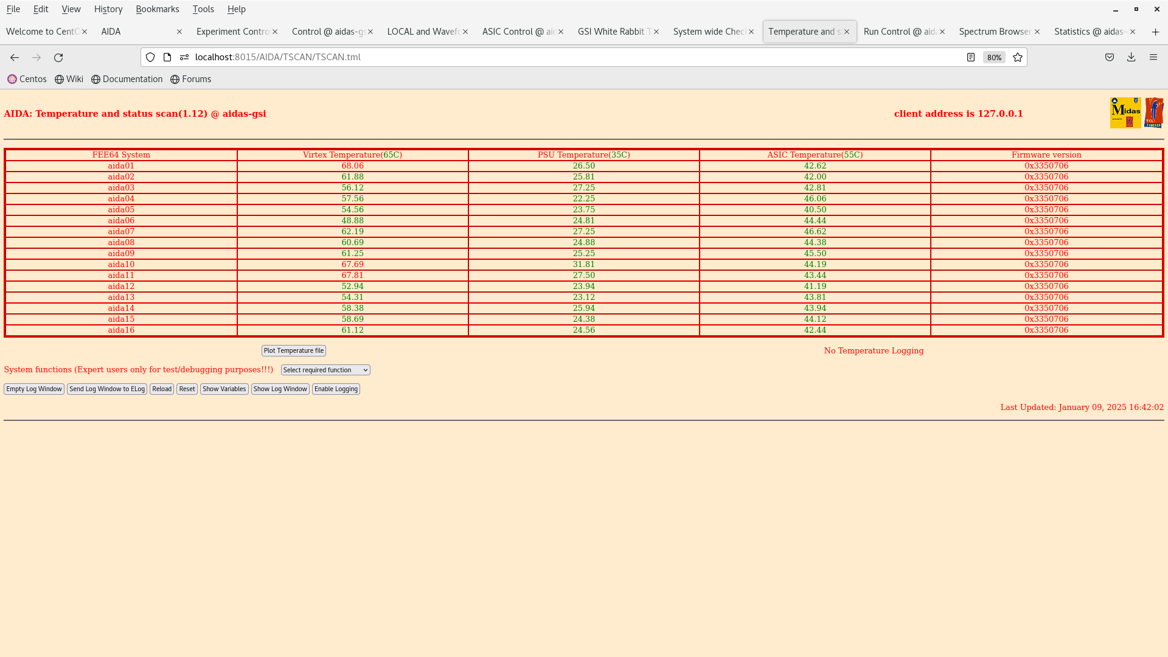Click the bookmark/star icon in address bar
Viewport: 1168px width, 657px height.
(x=1018, y=57)
